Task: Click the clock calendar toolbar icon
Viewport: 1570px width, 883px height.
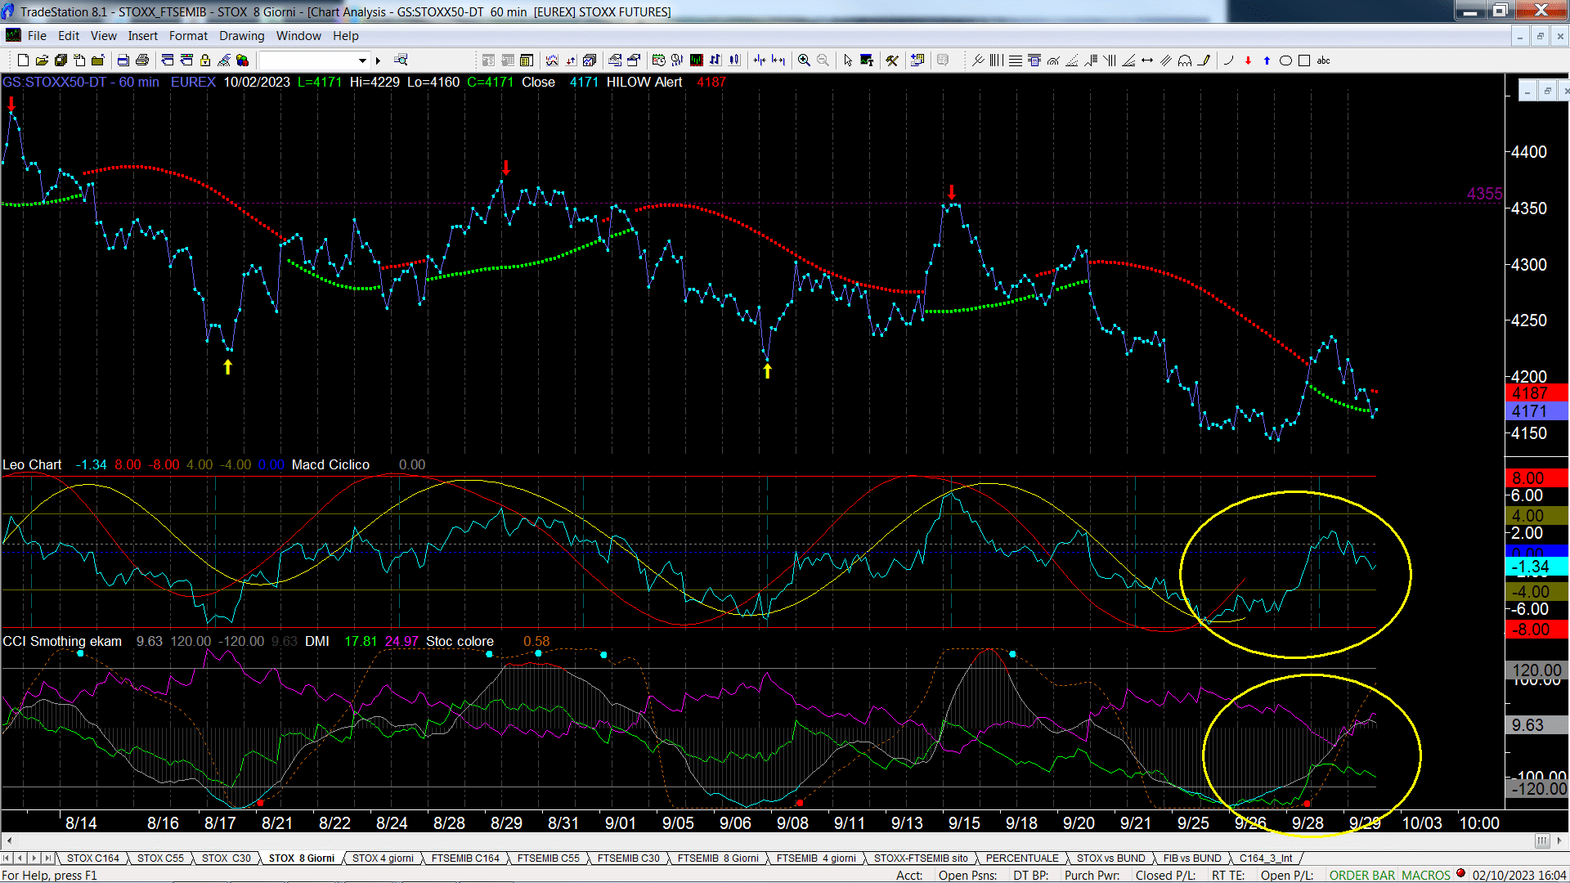Action: [658, 61]
